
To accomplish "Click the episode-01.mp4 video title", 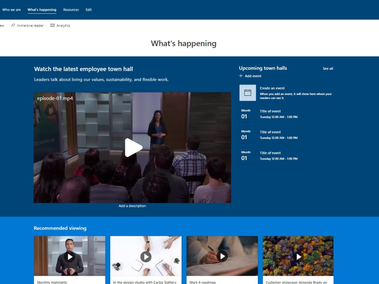I will [55, 98].
